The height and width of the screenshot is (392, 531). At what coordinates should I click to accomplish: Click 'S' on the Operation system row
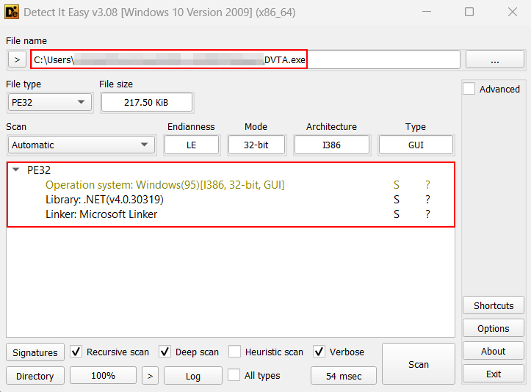coord(397,185)
